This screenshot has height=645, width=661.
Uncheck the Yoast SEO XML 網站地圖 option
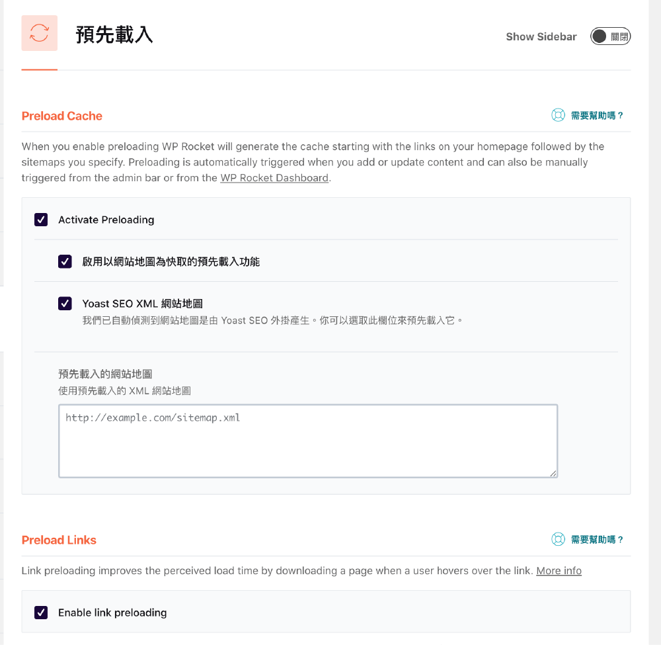(x=64, y=304)
